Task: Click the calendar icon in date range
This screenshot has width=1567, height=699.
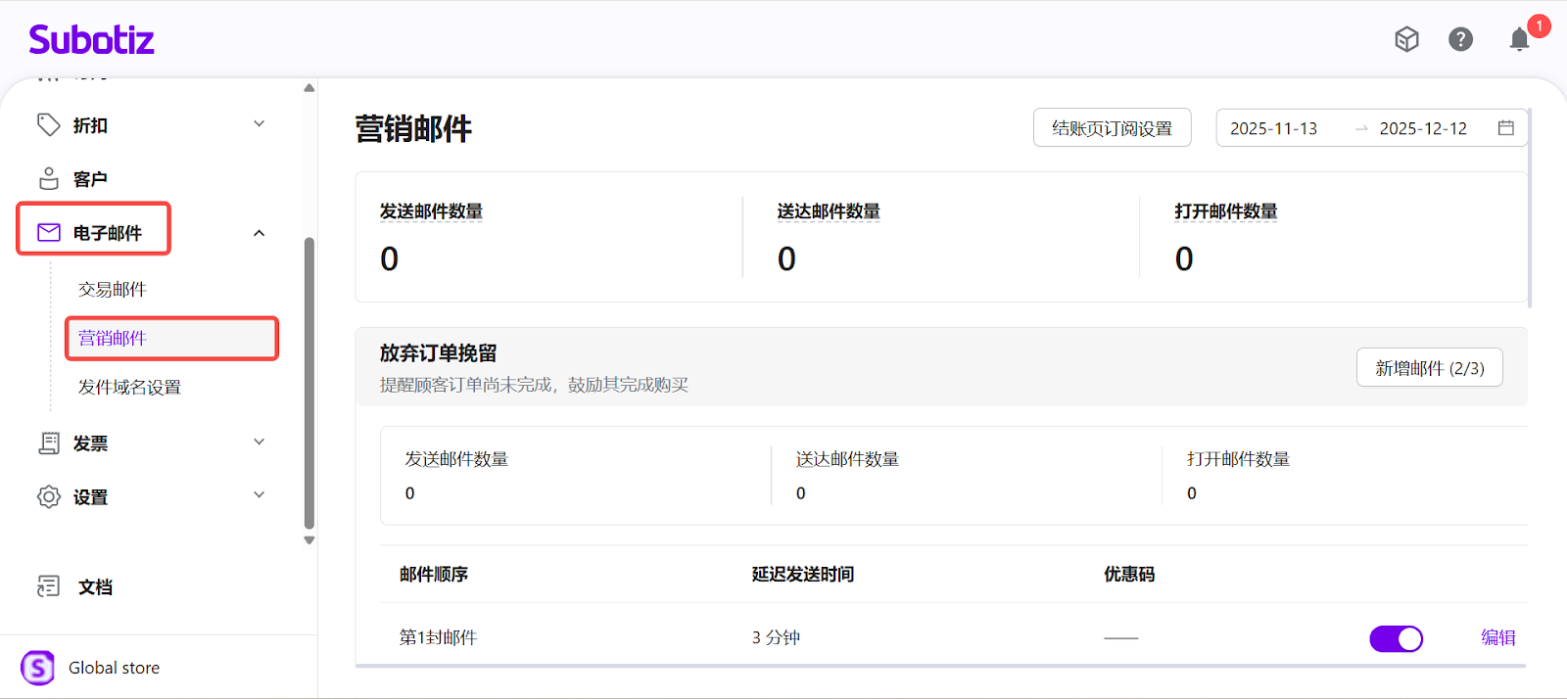Action: click(1505, 128)
